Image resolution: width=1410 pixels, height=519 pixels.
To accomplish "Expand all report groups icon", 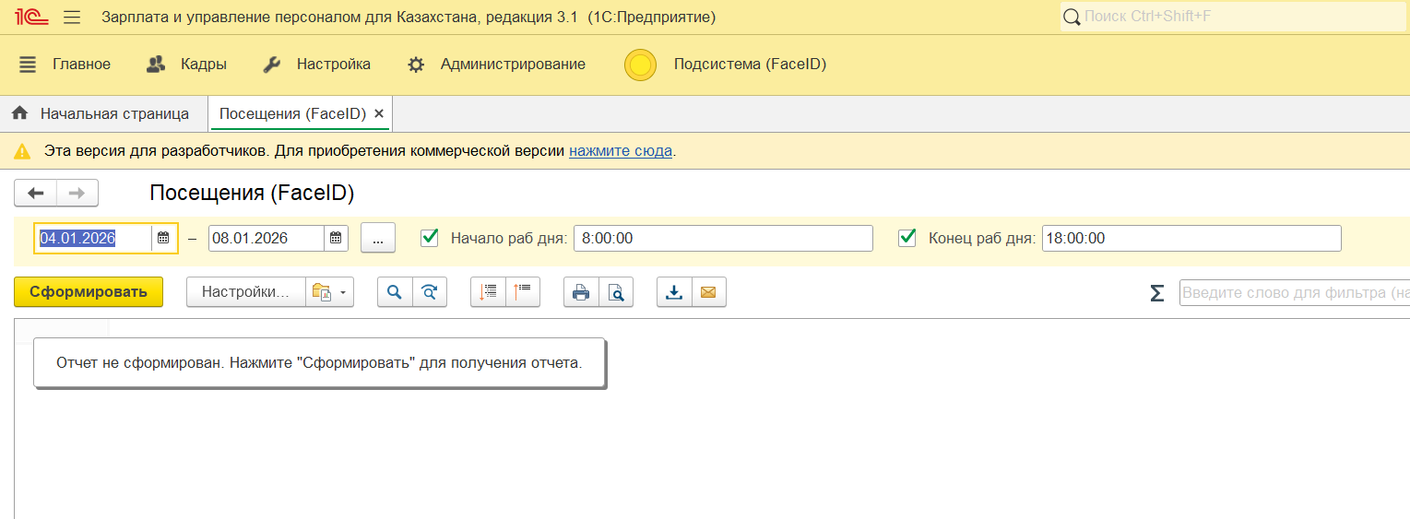I will 488,292.
